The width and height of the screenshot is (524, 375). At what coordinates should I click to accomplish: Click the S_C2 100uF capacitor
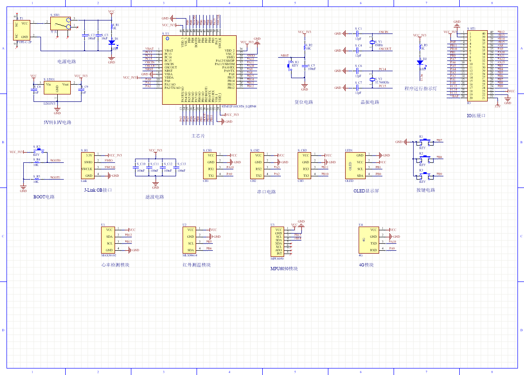point(85,35)
